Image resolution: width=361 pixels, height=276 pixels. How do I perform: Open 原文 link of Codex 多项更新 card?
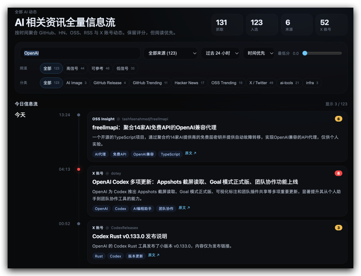(184, 208)
